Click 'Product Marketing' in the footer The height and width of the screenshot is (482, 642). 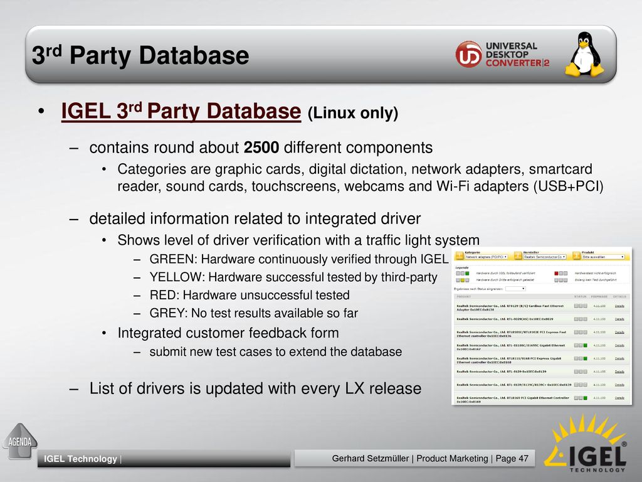(x=452, y=458)
